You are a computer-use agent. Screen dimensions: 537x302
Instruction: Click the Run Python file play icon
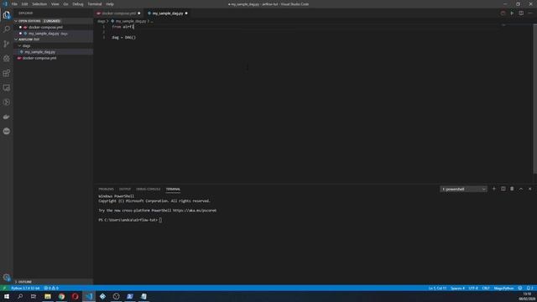click(x=512, y=13)
